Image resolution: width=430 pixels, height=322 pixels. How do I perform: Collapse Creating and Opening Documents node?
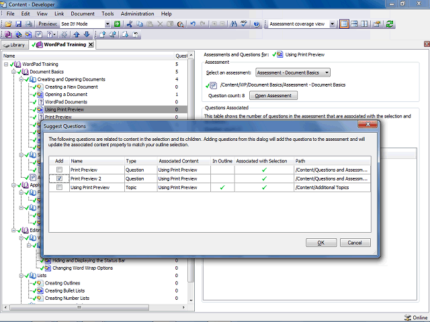coord(21,79)
